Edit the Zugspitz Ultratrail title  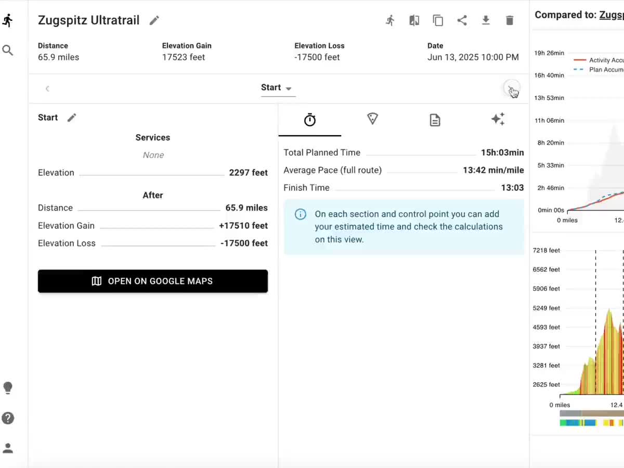154,21
